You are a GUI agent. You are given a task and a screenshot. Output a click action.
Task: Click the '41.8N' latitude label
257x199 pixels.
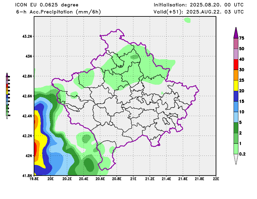(27, 175)
